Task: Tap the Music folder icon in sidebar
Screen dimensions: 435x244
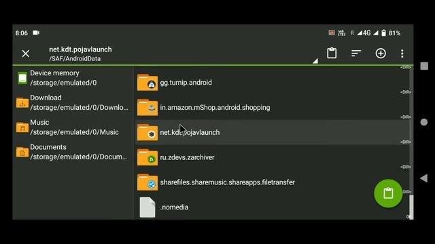Action: [22, 127]
